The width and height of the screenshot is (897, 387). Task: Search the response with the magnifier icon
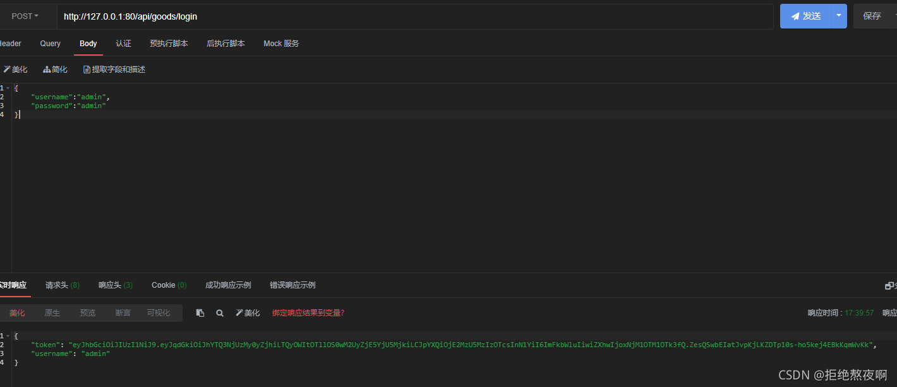pyautogui.click(x=220, y=313)
